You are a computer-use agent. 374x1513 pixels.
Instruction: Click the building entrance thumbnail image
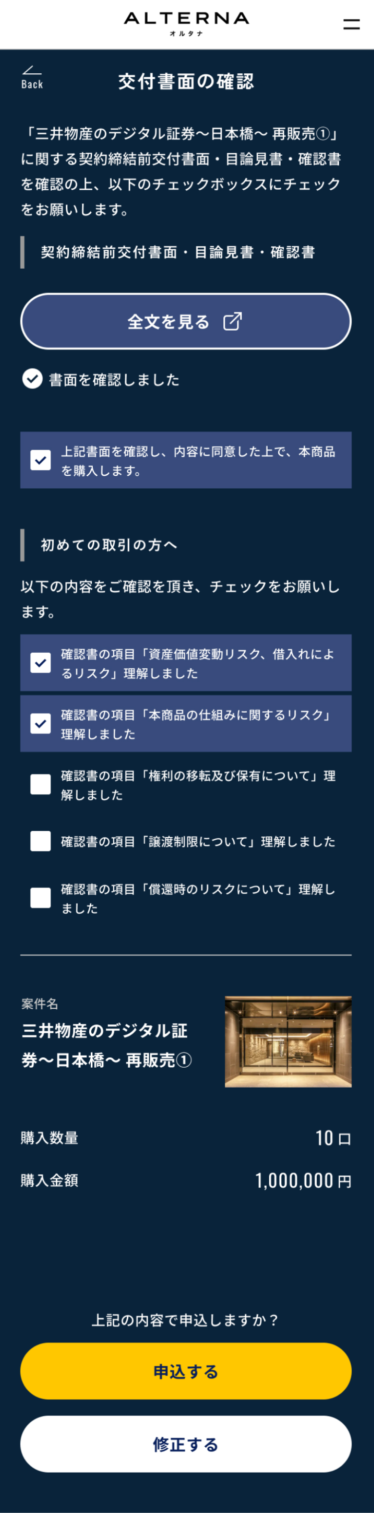click(x=288, y=1042)
